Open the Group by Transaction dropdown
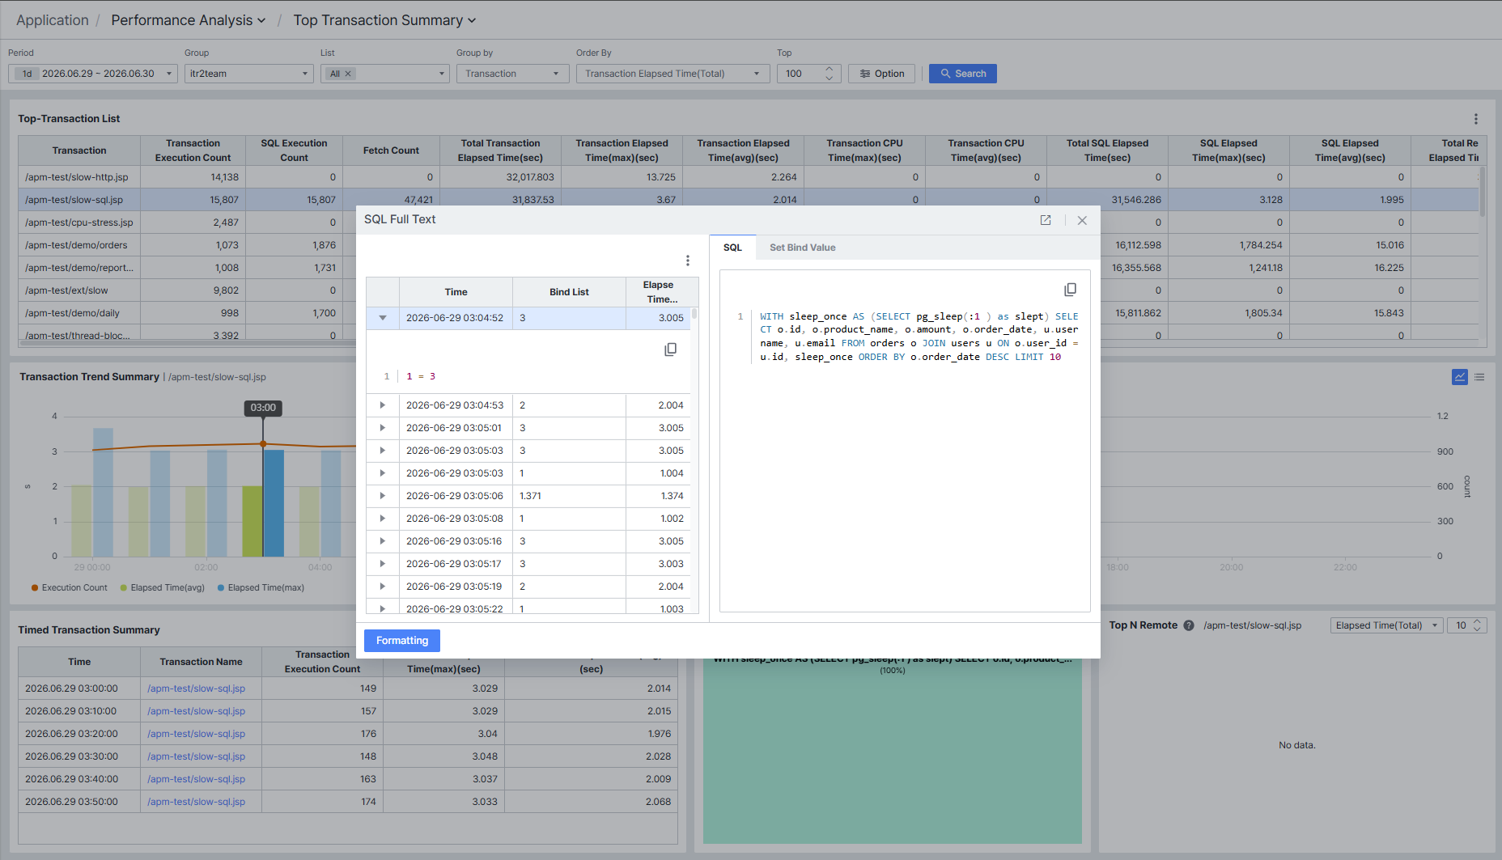The width and height of the screenshot is (1502, 860). [x=513, y=74]
